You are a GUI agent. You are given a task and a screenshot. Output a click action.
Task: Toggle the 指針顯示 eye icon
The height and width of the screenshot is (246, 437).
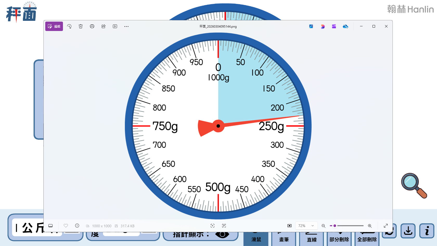coord(222,235)
